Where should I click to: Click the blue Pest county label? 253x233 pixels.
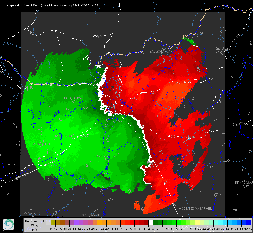click(x=178, y=156)
